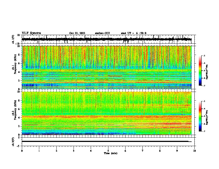Click the "ch.3(V)" axis label
This screenshot has width=219, height=169.
13,142
